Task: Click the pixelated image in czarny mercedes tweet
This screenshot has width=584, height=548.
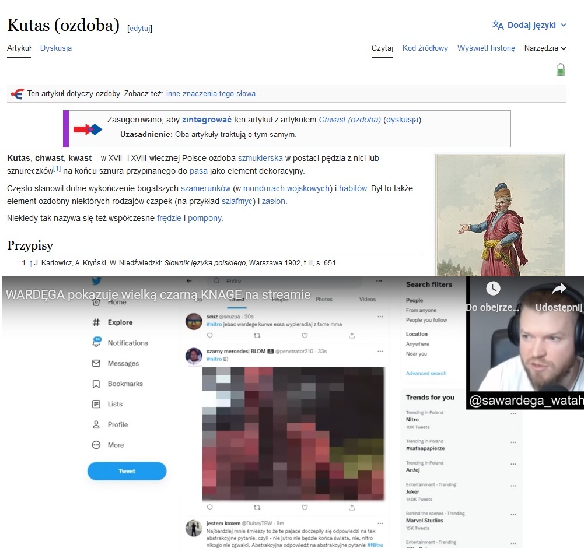Action: (293, 434)
